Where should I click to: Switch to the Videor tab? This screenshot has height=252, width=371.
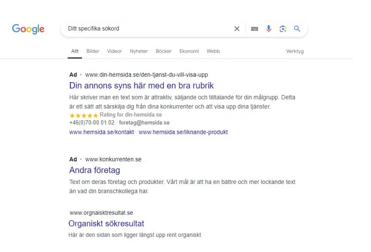pos(114,51)
